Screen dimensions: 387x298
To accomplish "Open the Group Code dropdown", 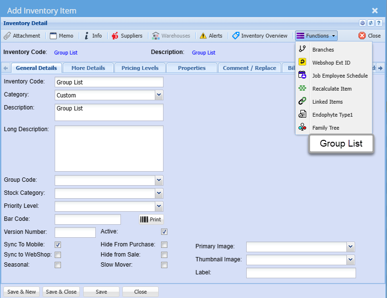I will pos(159,180).
